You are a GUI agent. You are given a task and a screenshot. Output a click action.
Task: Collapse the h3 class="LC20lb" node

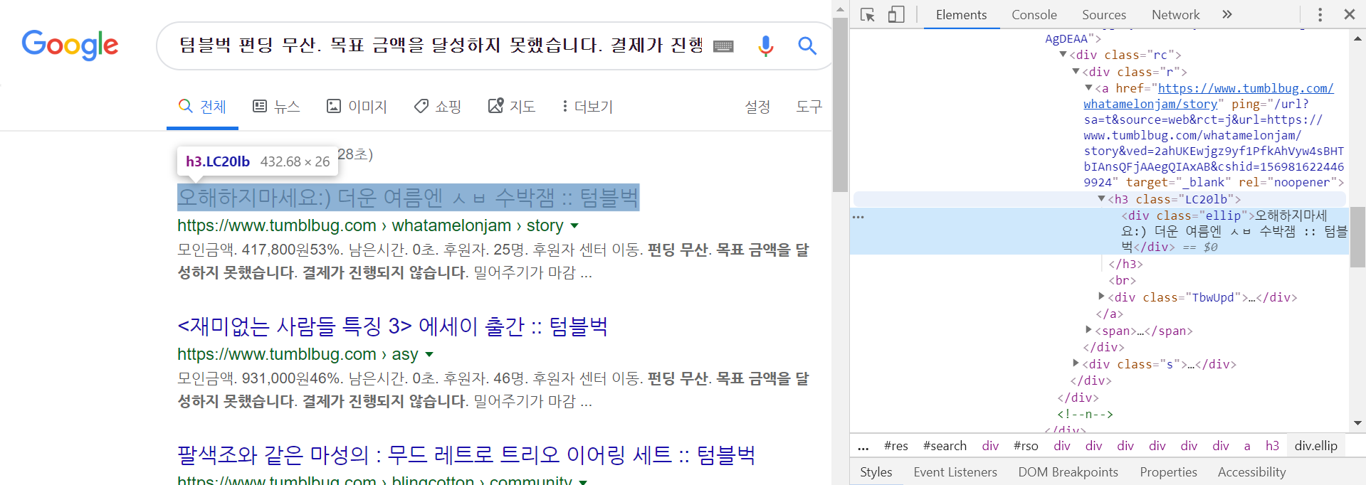tap(1101, 199)
